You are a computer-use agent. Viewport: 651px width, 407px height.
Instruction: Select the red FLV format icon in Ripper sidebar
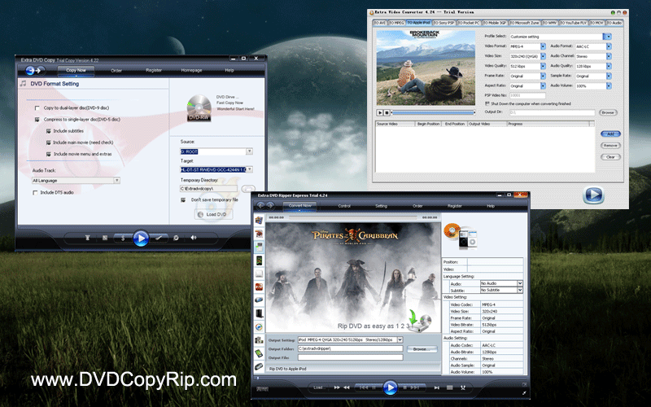(259, 287)
